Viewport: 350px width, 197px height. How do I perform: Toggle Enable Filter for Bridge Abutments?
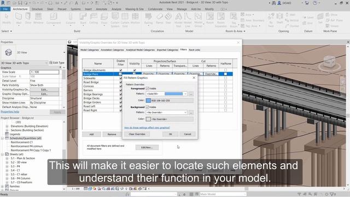[121, 70]
